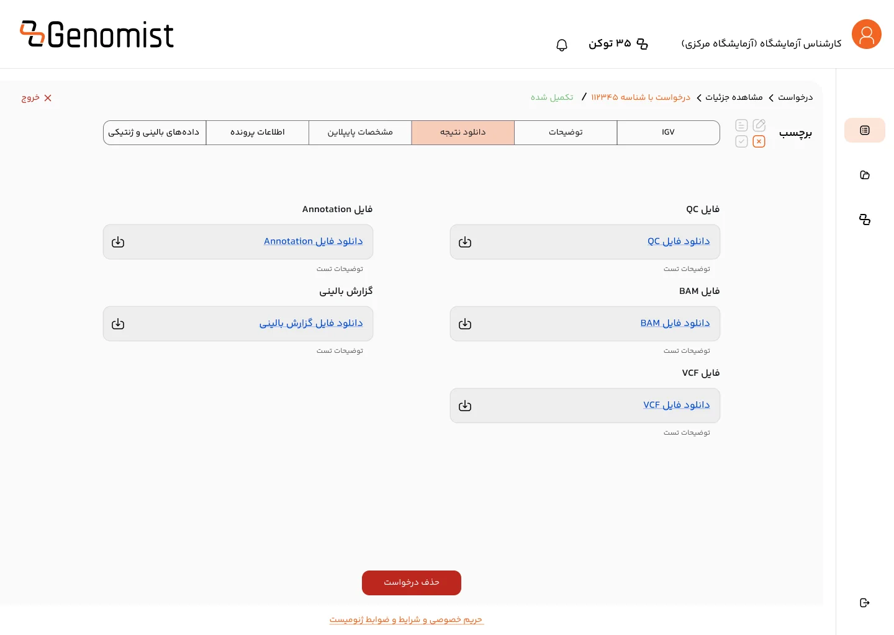This screenshot has width=894, height=635.
Task: Click the دانلود فایل BAM link
Action: click(675, 323)
